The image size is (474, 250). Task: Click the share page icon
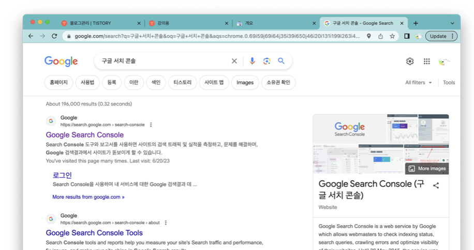[x=380, y=36]
